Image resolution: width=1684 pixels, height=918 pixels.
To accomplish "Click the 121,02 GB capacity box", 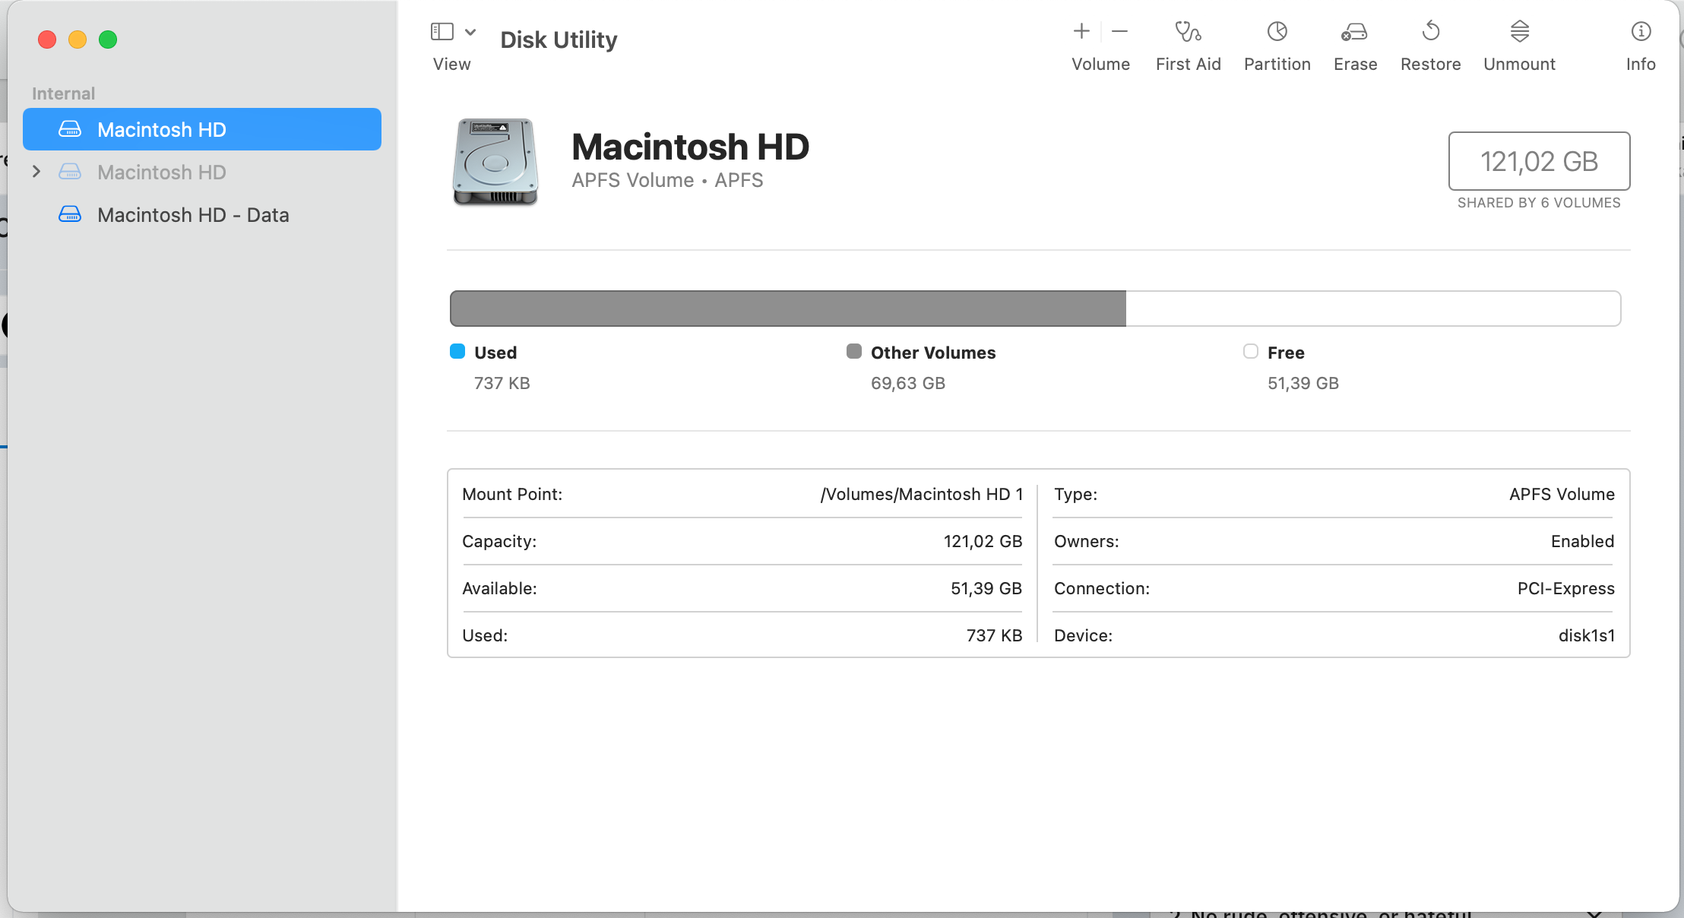I will click(1539, 161).
